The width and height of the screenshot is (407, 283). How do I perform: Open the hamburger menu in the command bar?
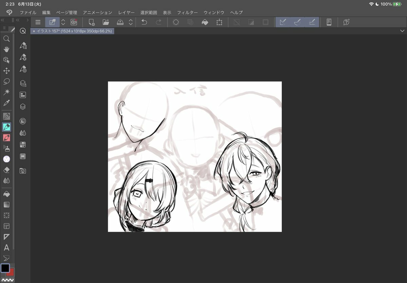[38, 22]
